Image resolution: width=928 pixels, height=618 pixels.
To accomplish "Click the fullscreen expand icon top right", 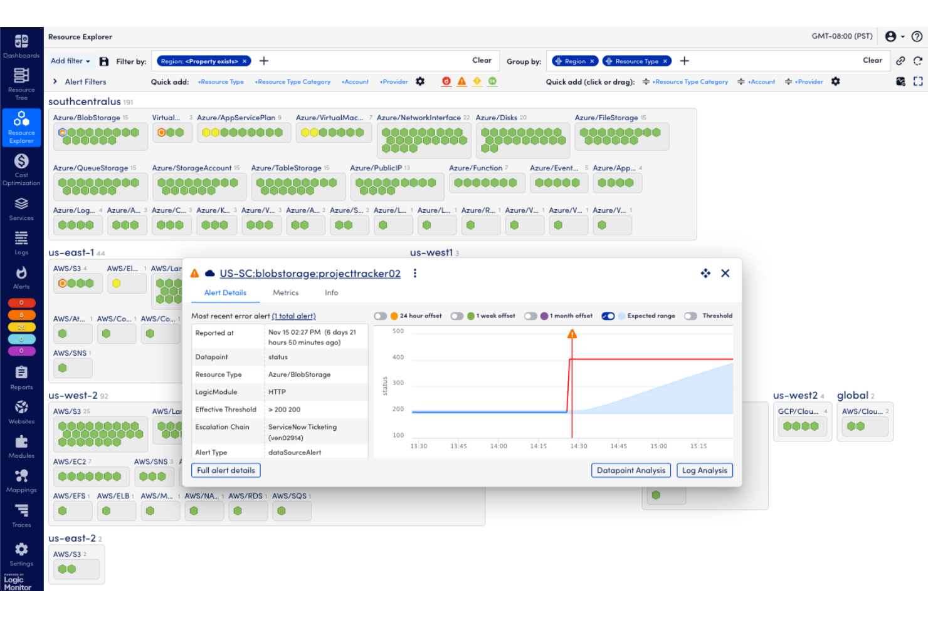I will 918,81.
